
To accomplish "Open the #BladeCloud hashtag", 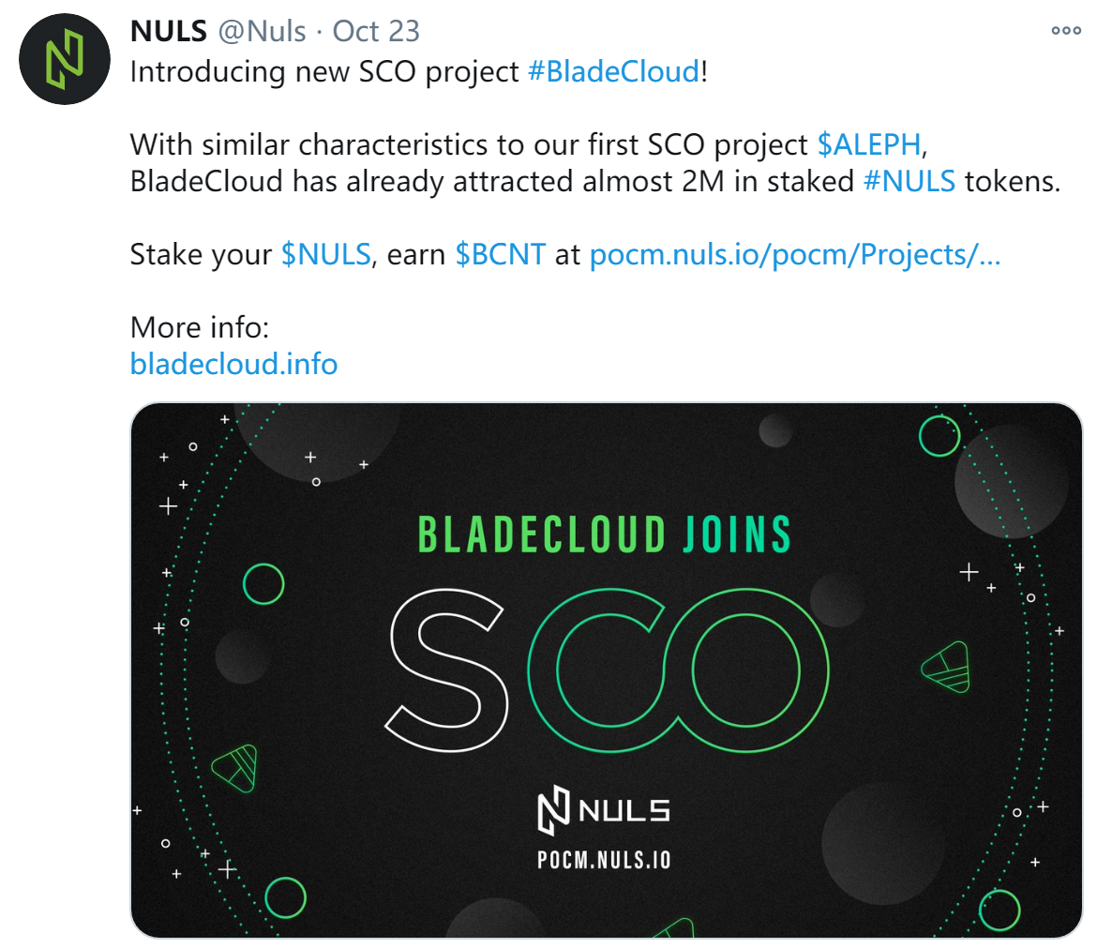I will [x=614, y=71].
